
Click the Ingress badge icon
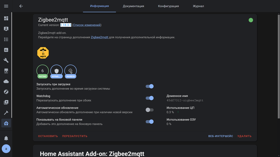[x=71, y=71]
